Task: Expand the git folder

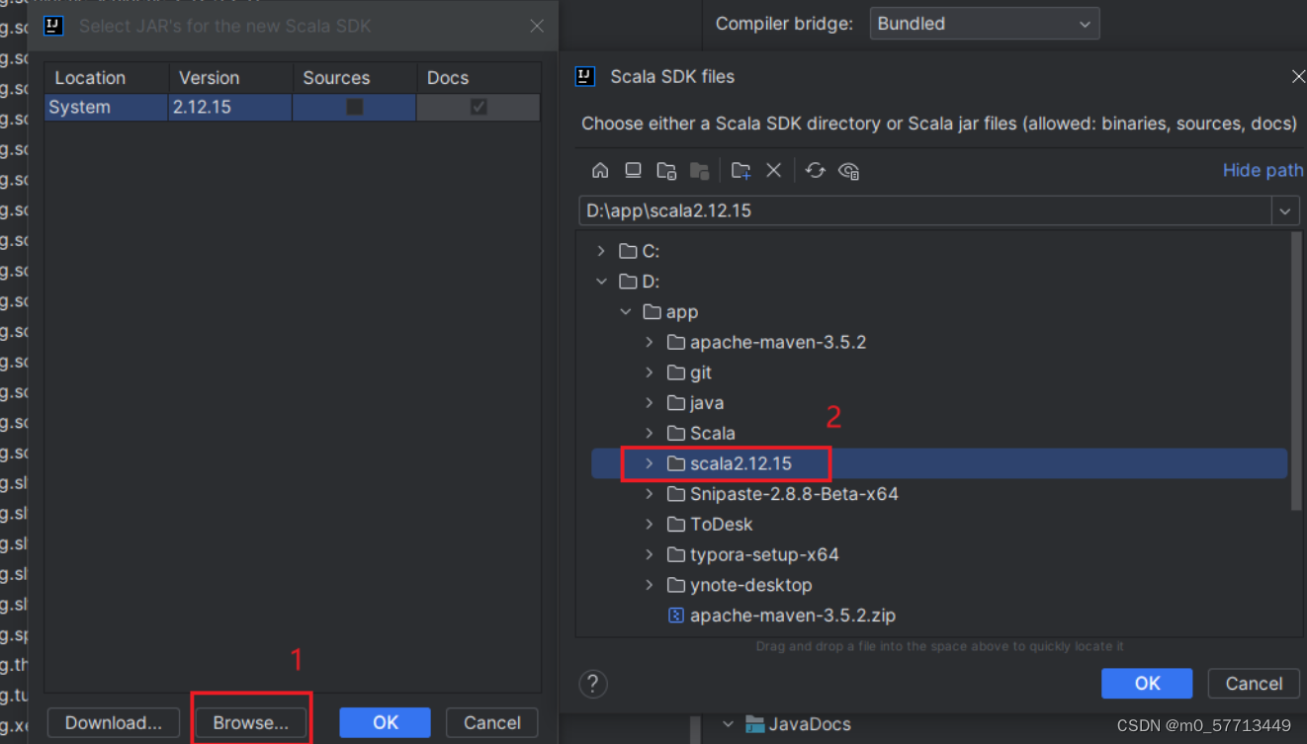Action: 650,372
